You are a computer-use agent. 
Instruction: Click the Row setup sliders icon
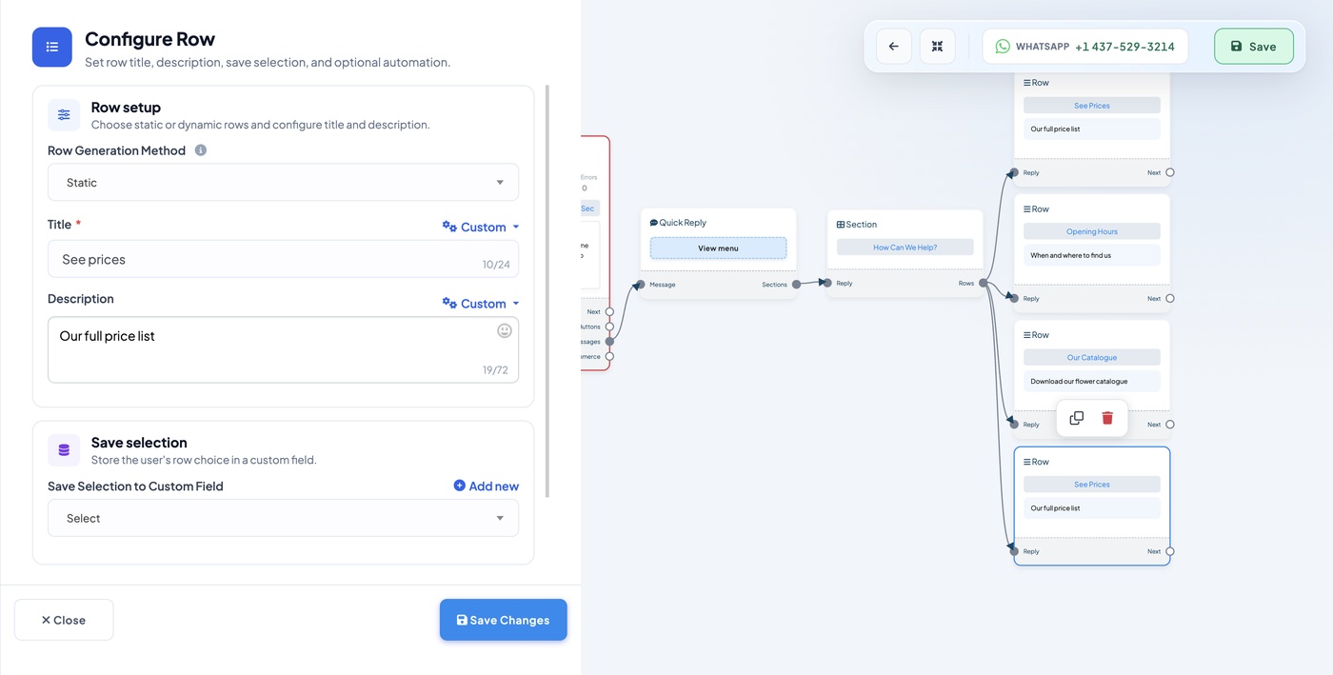(64, 115)
